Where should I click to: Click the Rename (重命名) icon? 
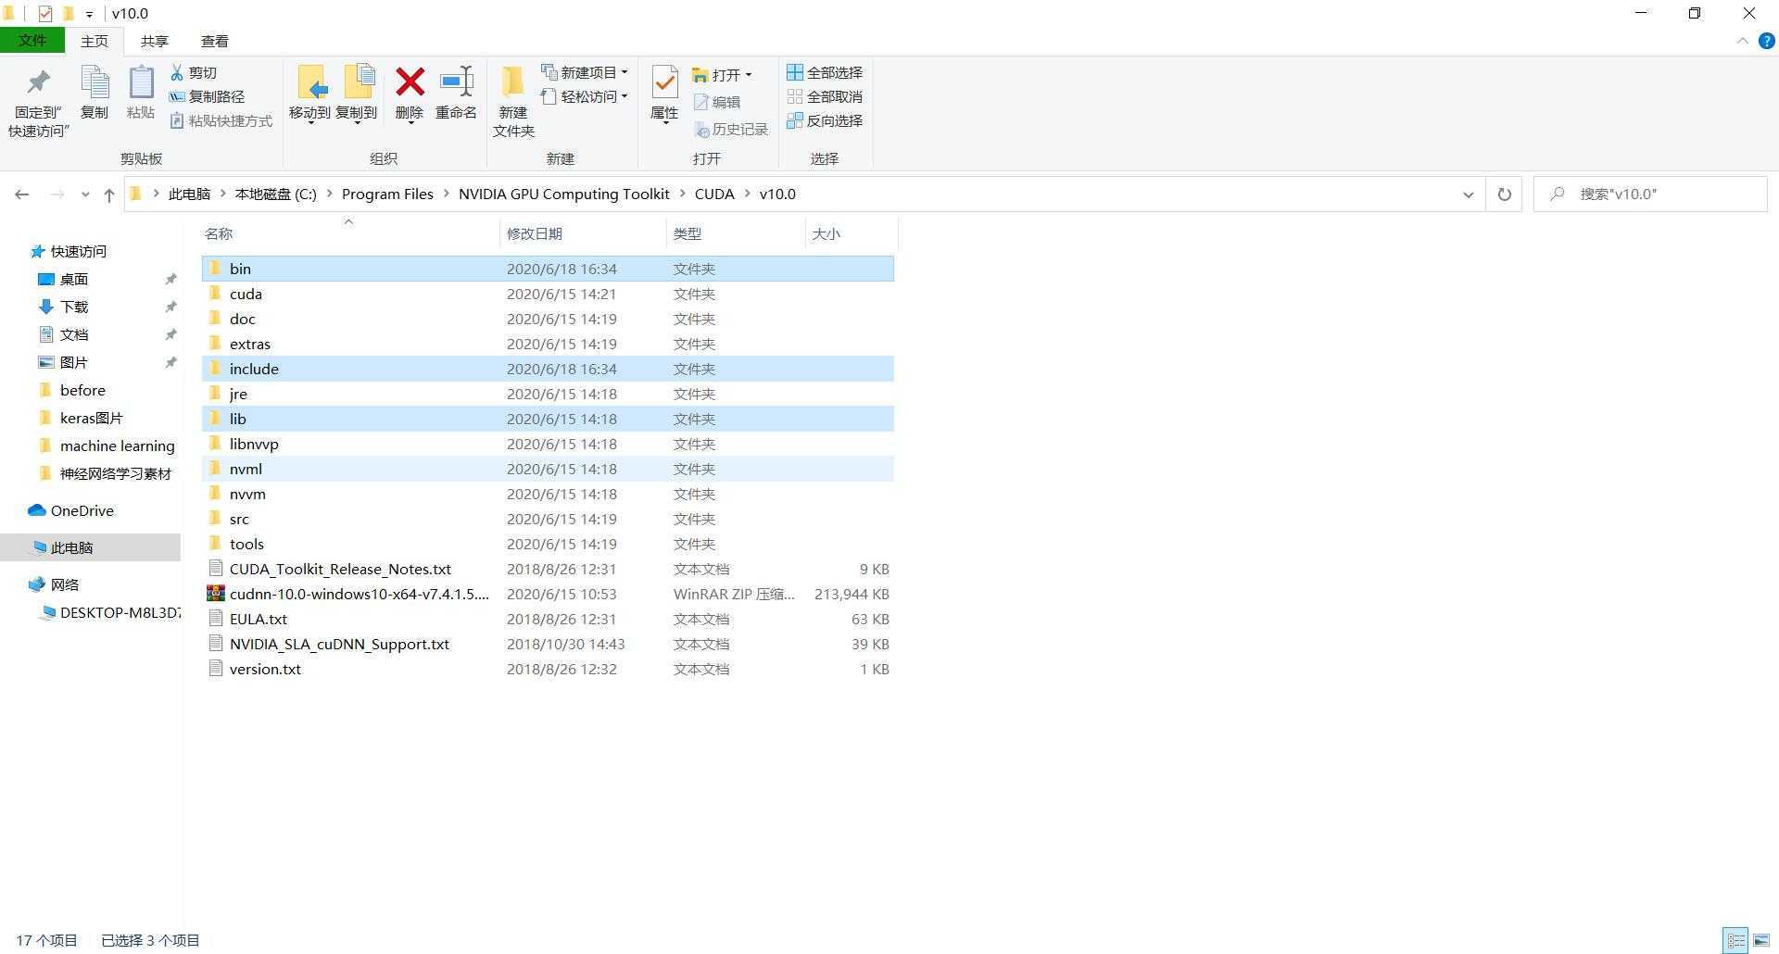coord(456,82)
